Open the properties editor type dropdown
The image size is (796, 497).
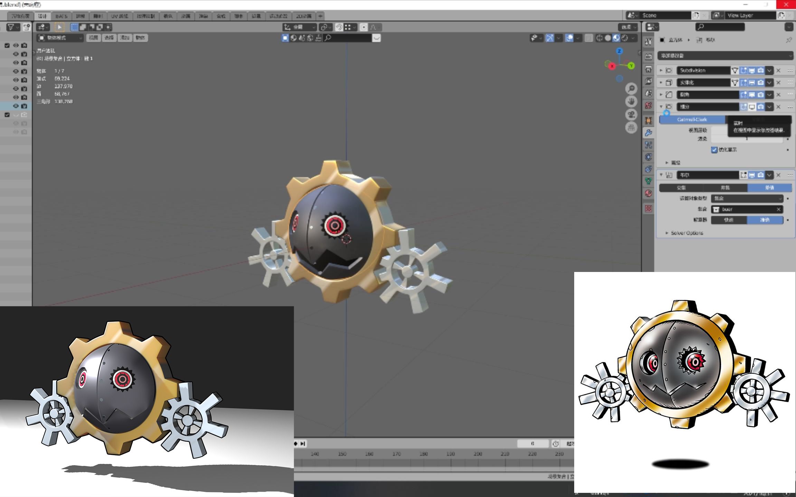click(x=652, y=27)
